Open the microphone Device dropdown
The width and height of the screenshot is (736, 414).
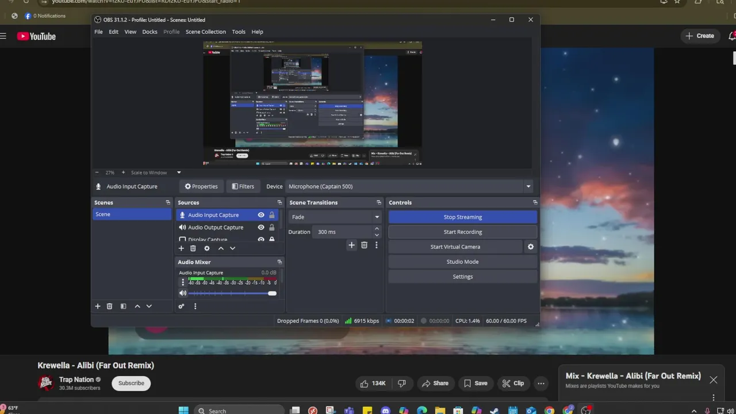point(409,186)
